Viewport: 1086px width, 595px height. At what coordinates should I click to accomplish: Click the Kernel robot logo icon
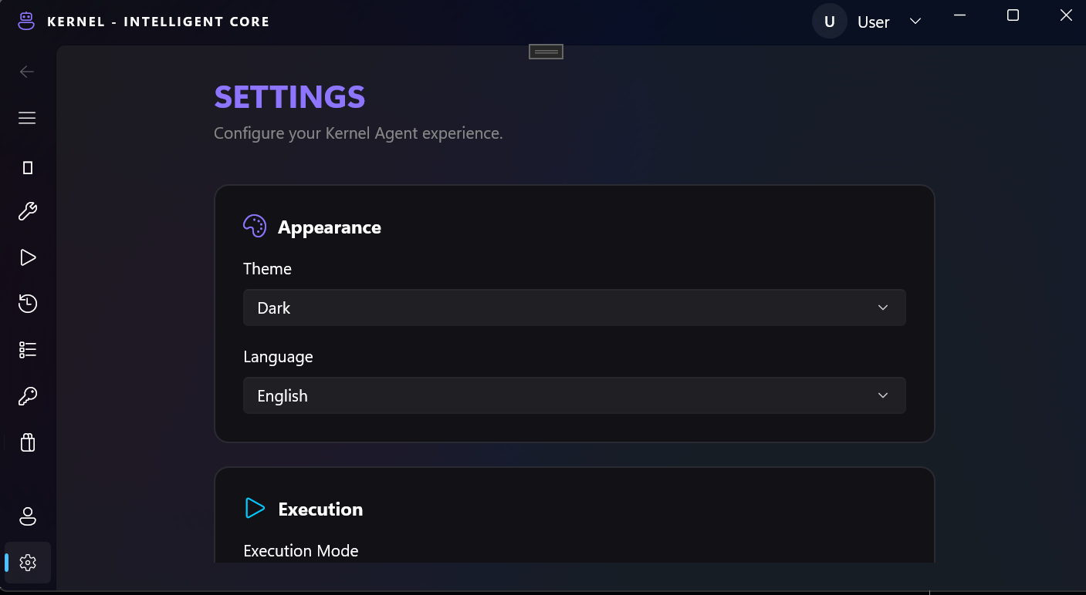[27, 21]
